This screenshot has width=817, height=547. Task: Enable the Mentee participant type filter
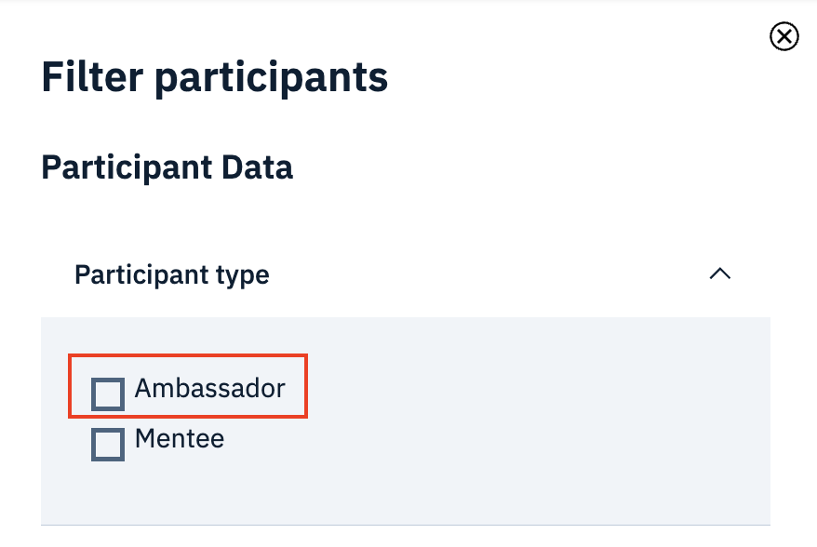tap(108, 444)
